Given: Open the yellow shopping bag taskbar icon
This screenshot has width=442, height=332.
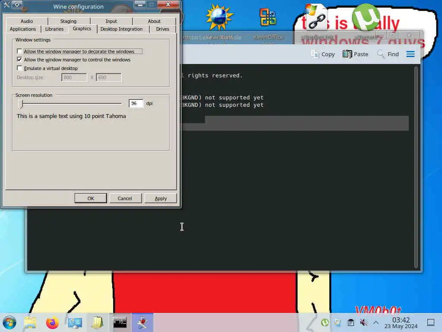Looking at the screenshot, I should (97, 322).
